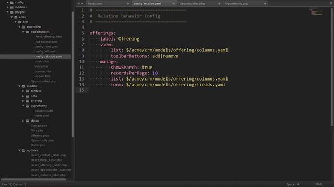
Task: Click the config folder icon
Action: pyautogui.click(x=12, y=2)
